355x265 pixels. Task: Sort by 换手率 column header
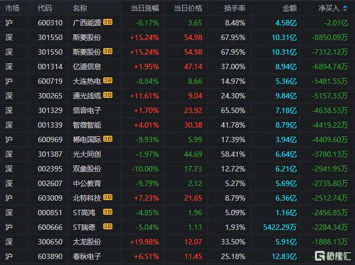point(235,9)
